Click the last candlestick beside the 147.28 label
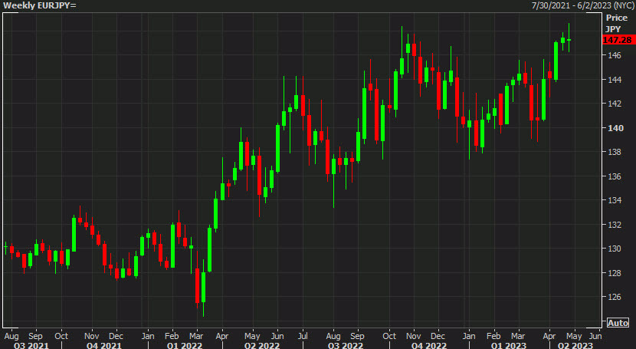 pos(569,40)
